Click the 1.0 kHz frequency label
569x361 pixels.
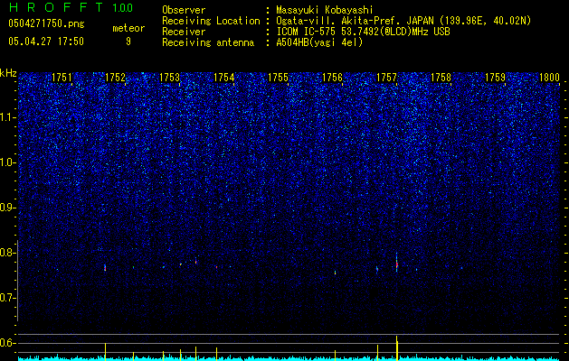[x=7, y=162]
